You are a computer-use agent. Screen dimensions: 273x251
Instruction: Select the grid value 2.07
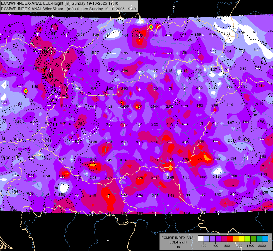[x=213, y=52]
